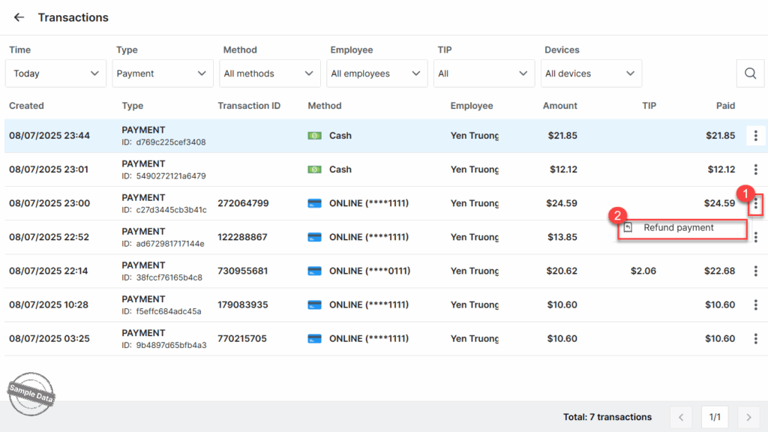The image size is (768, 432).
Task: Click transaction ID 272064799
Action: (243, 203)
